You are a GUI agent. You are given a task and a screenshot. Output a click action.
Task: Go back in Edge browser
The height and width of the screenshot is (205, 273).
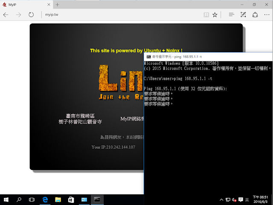pos(6,15)
